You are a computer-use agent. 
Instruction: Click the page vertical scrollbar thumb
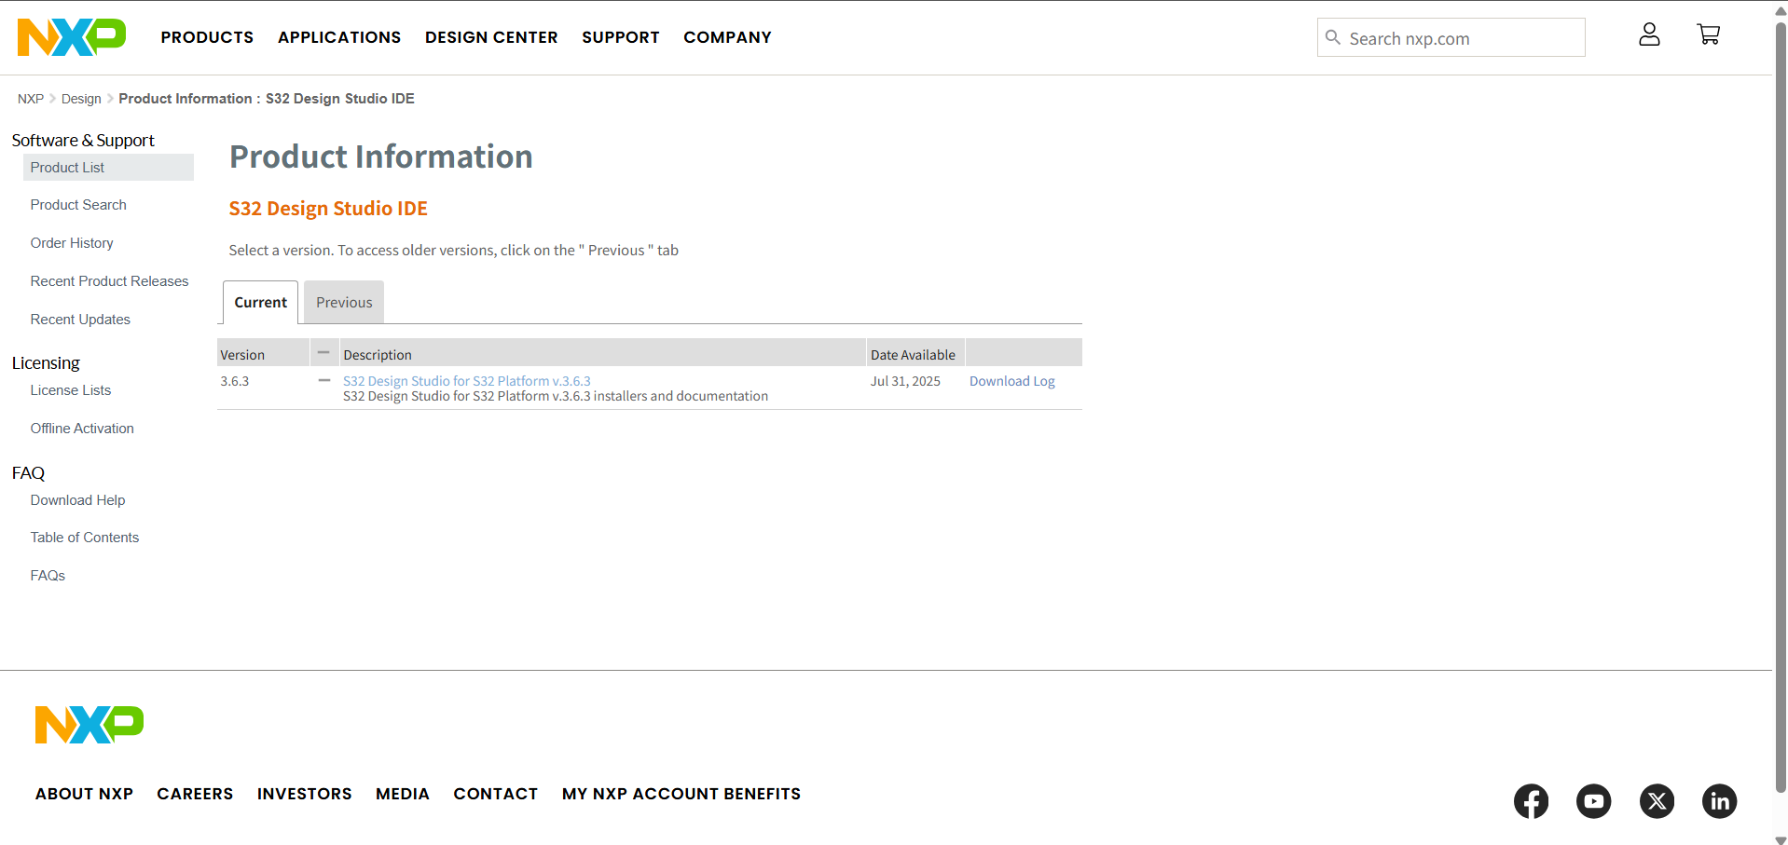1781,406
